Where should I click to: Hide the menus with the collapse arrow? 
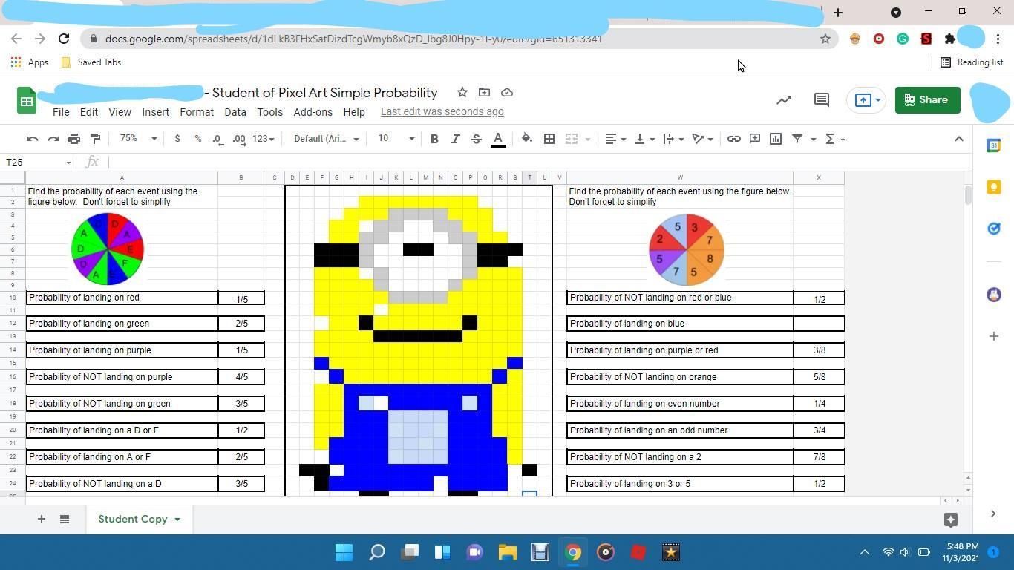tap(959, 139)
